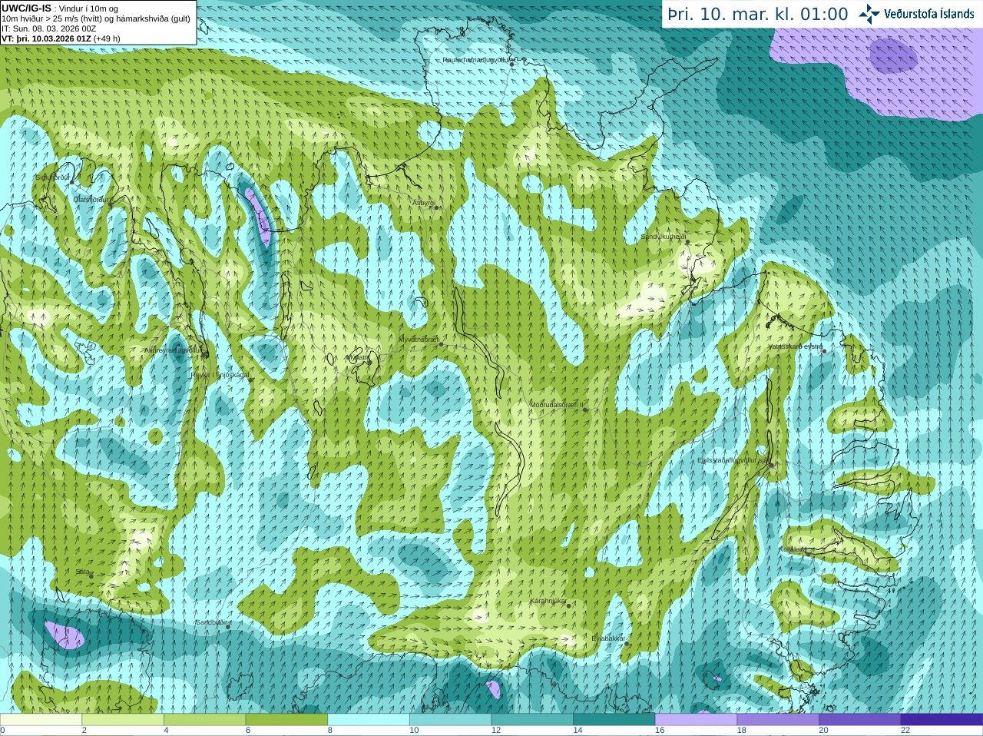
Task: Select the date label Þri. 10. mar. kl. 01:00
Action: click(x=757, y=14)
